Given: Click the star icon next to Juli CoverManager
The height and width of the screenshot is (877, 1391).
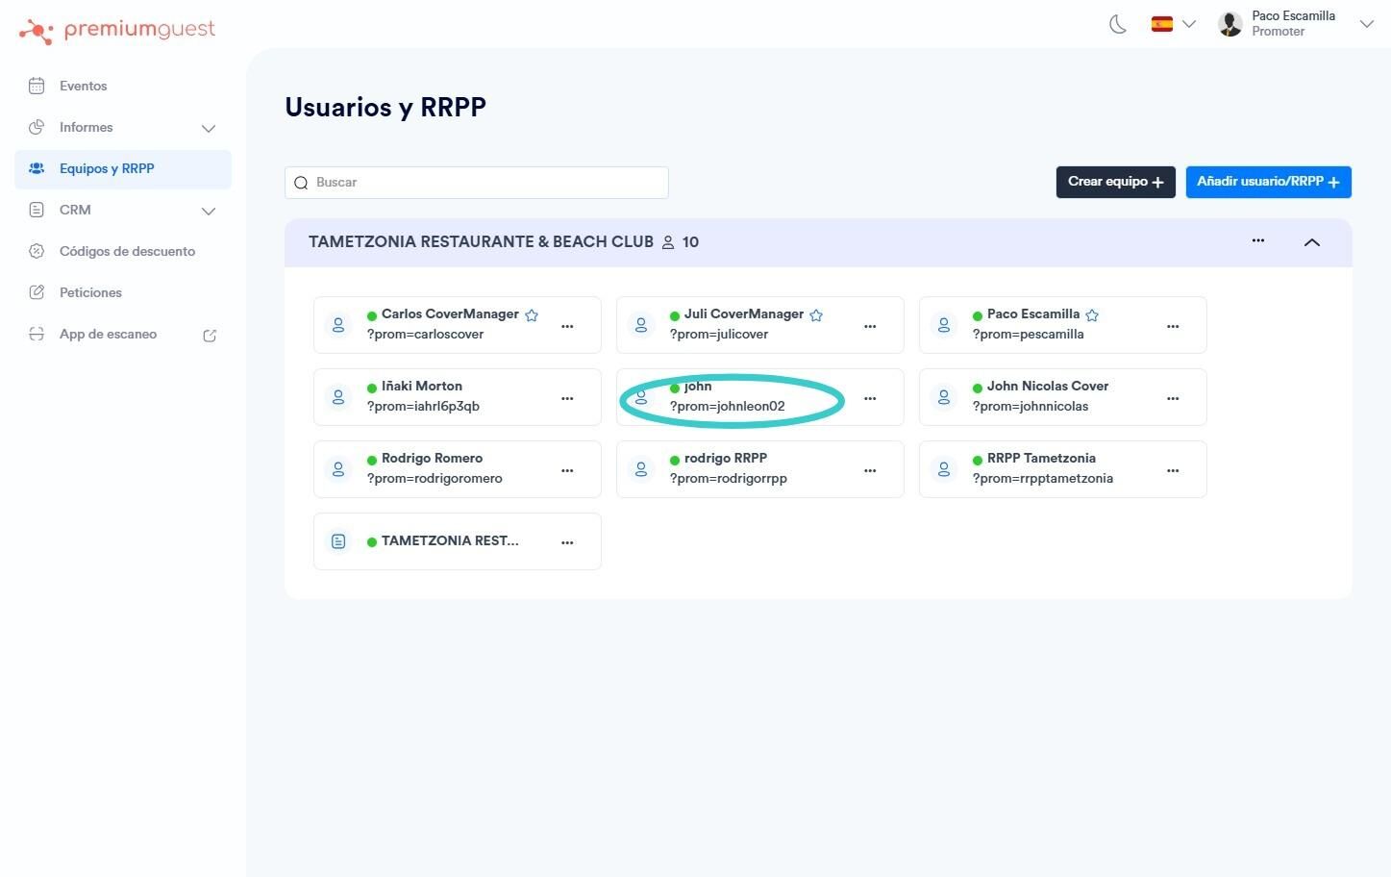Looking at the screenshot, I should pyautogui.click(x=816, y=315).
